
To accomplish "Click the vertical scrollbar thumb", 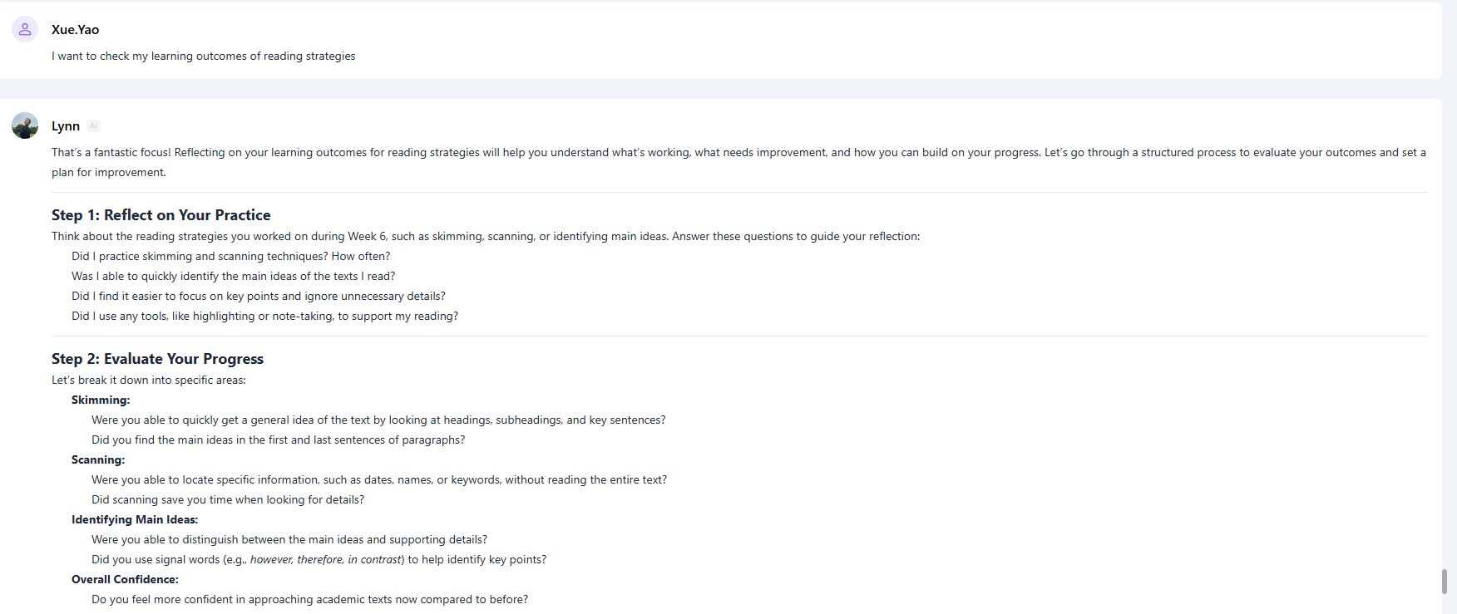I will [1444, 581].
